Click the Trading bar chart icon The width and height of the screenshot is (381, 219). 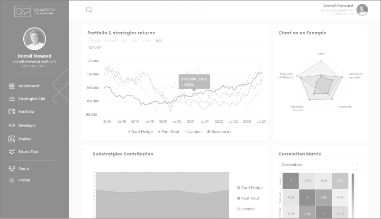tap(12, 139)
